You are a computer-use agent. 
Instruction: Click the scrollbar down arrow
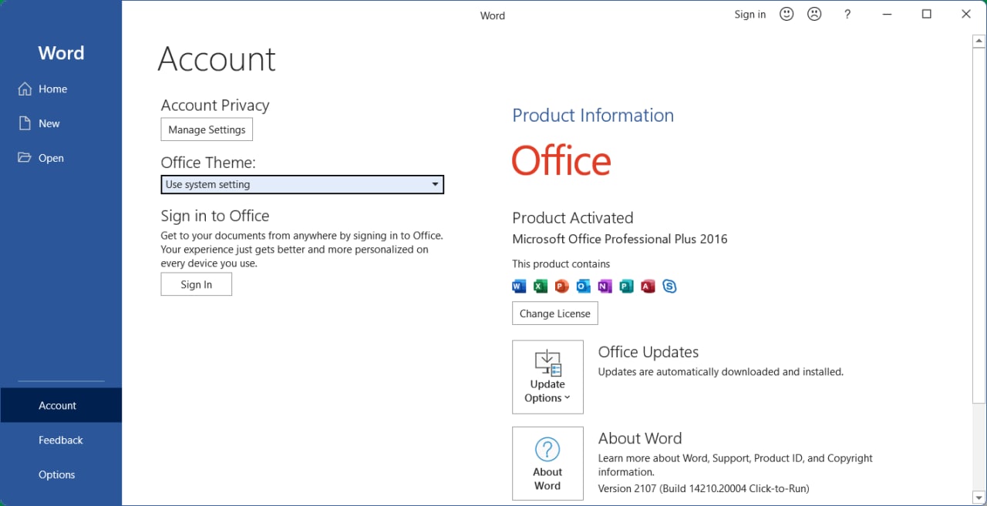coord(979,498)
